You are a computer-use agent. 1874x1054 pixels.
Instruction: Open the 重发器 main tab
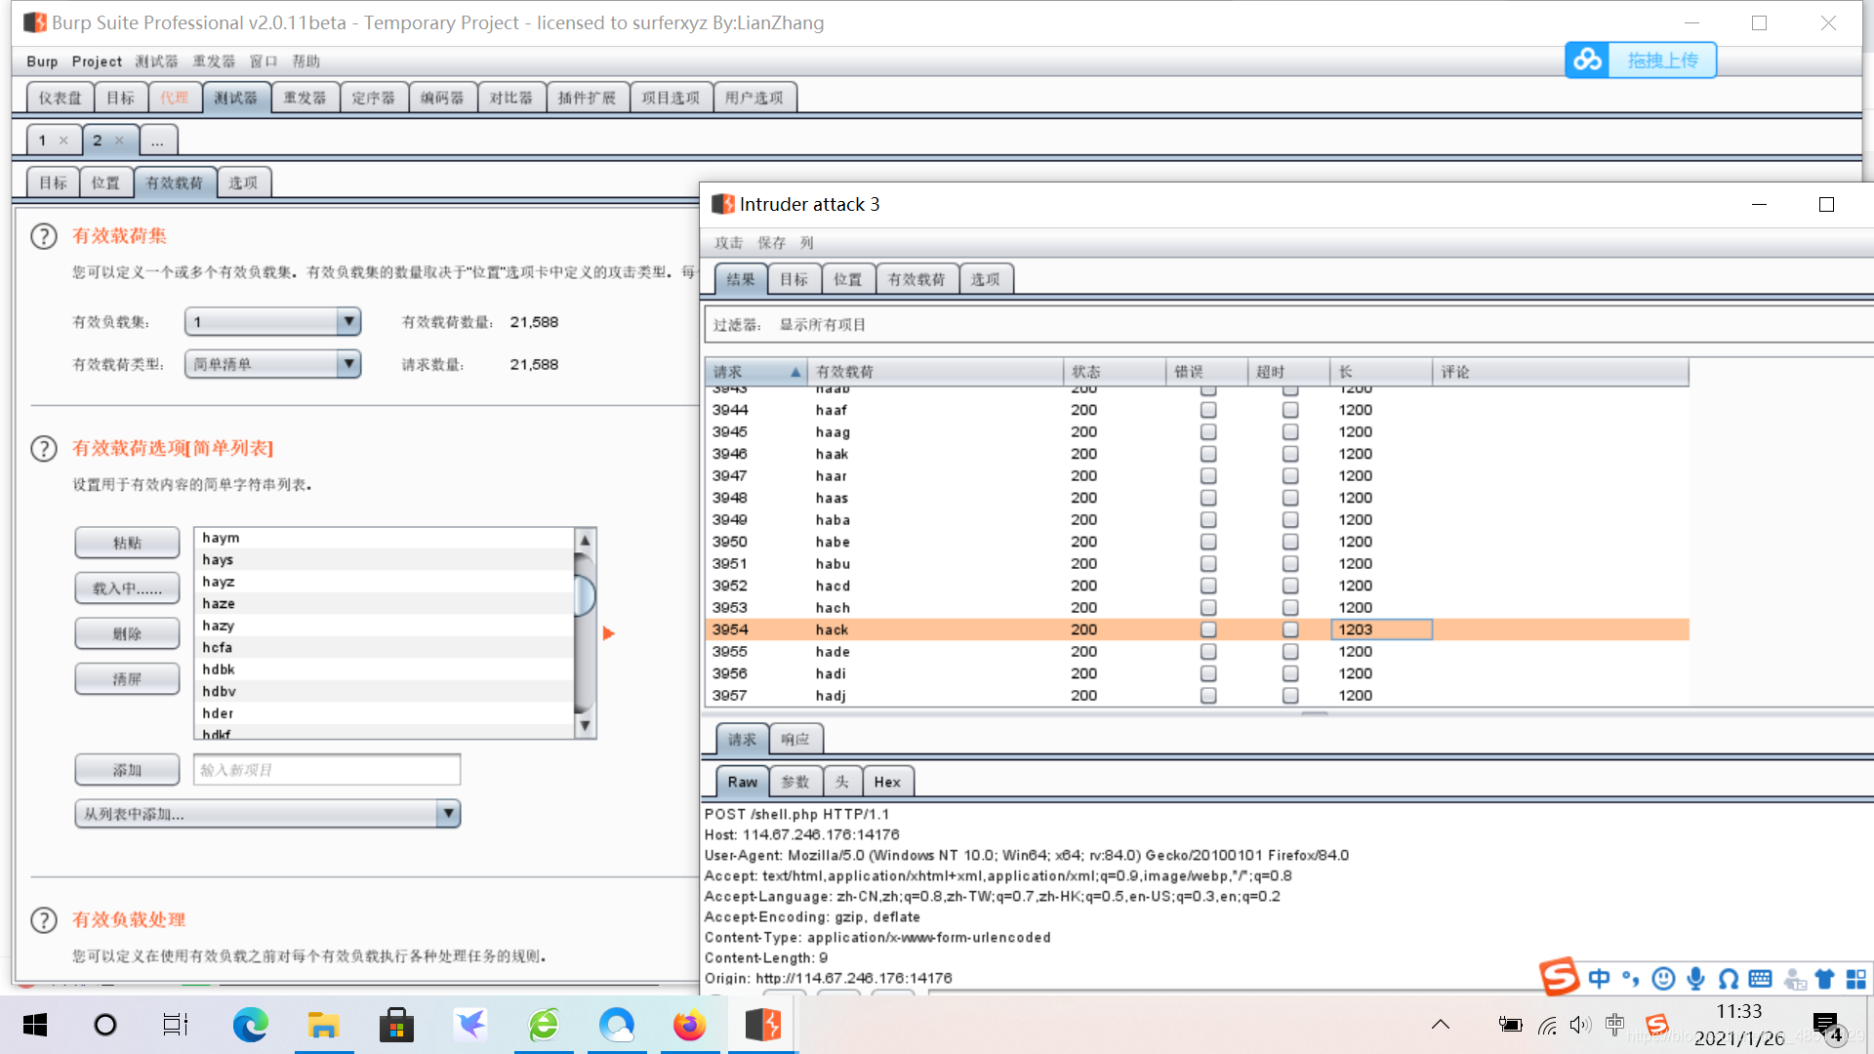[x=305, y=98]
